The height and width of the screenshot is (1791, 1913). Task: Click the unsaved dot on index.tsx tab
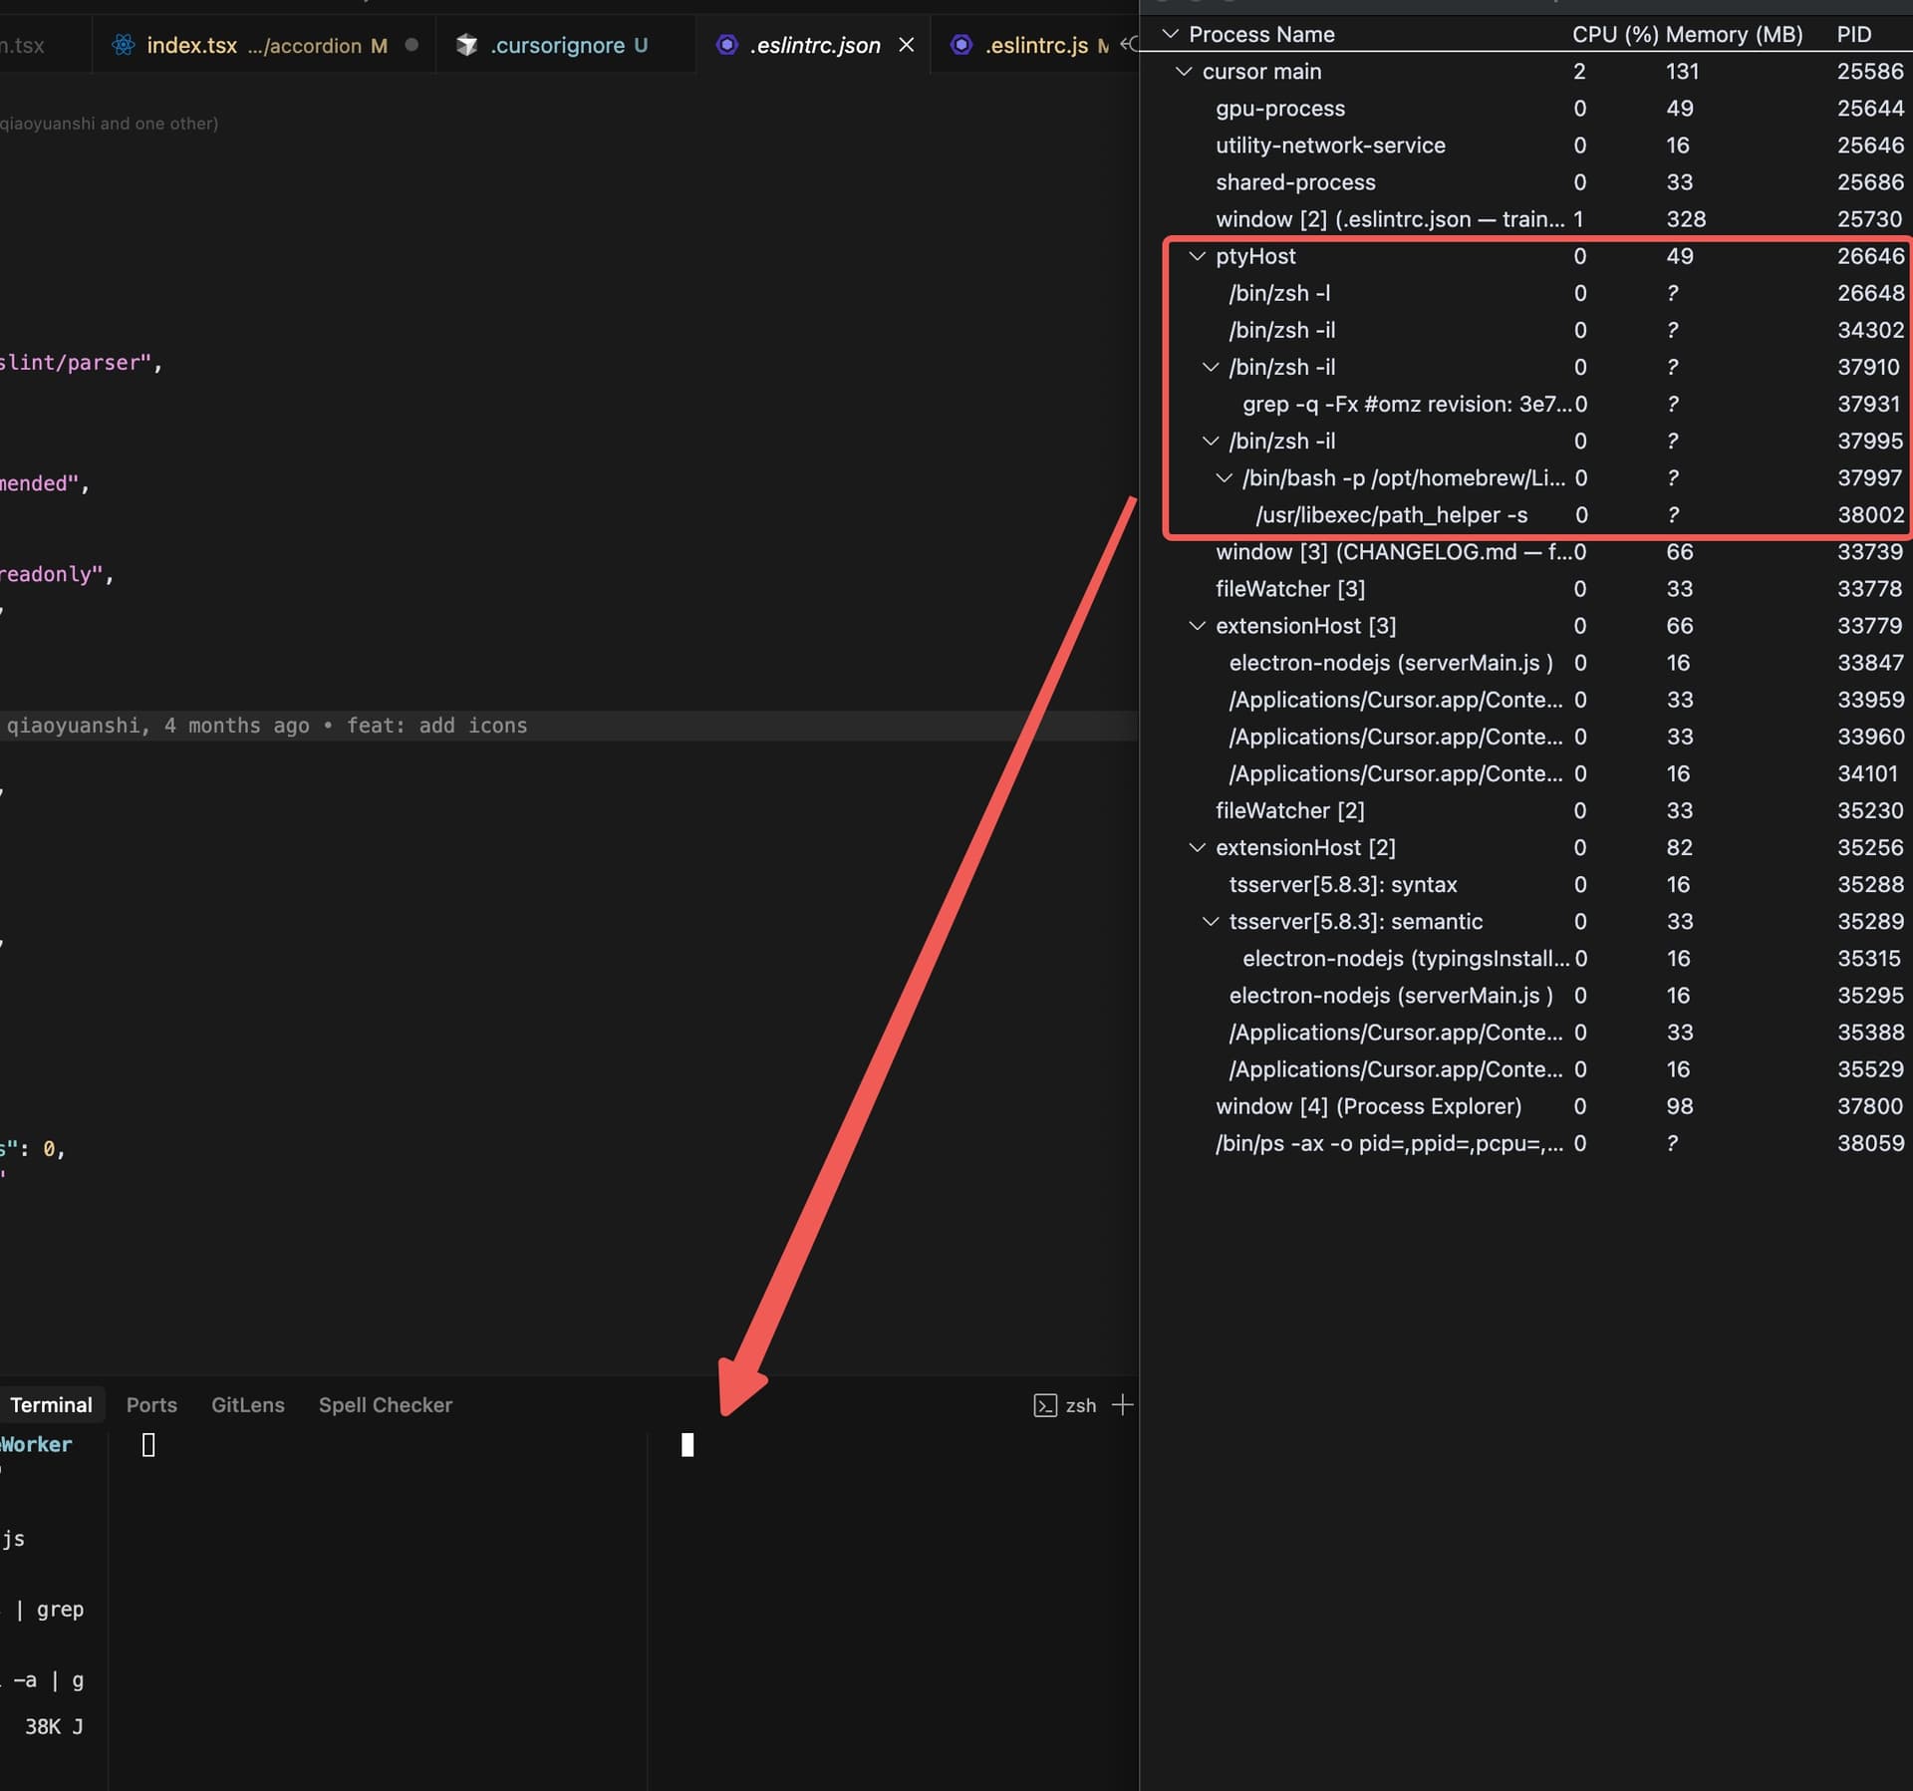(411, 45)
